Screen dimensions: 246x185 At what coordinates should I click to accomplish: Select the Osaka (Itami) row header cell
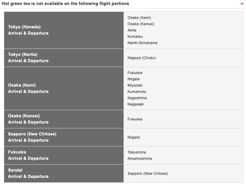point(64,88)
